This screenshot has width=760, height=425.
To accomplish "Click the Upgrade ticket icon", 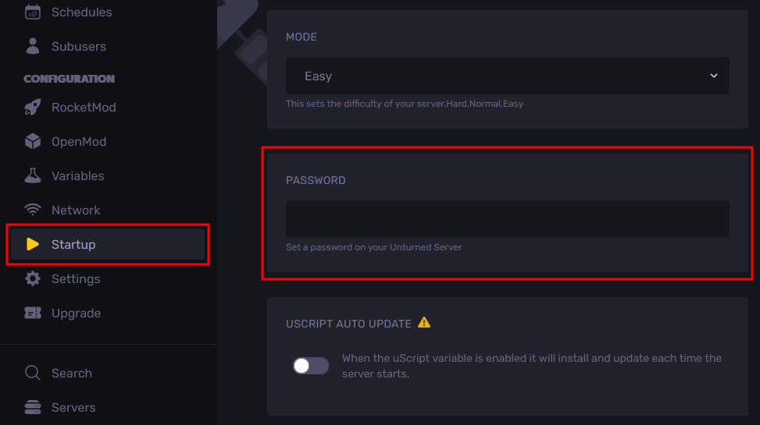I will click(x=33, y=313).
